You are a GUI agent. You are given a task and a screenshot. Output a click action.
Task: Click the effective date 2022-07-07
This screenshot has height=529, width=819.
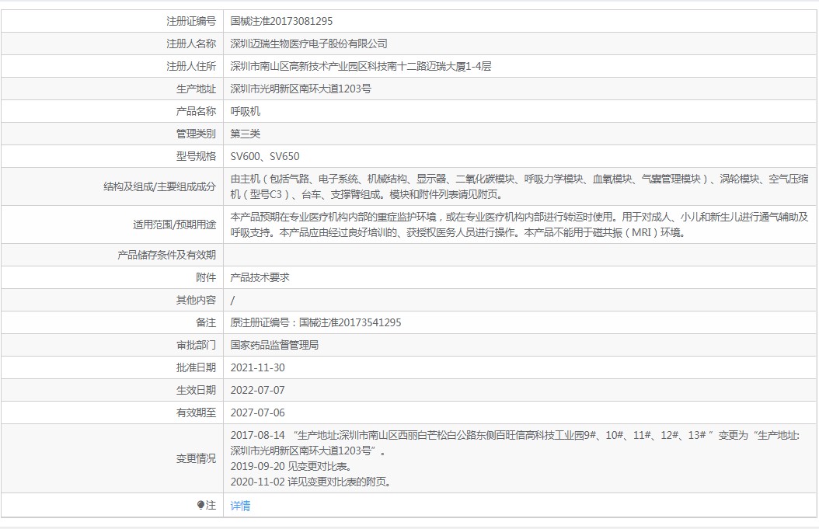[x=258, y=390]
